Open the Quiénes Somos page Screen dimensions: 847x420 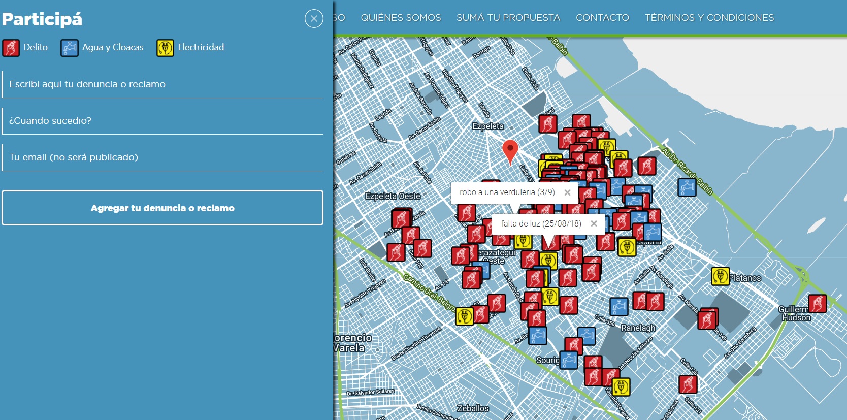tap(401, 18)
